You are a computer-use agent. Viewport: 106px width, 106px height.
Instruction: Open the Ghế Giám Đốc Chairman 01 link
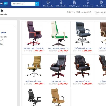[34, 48]
